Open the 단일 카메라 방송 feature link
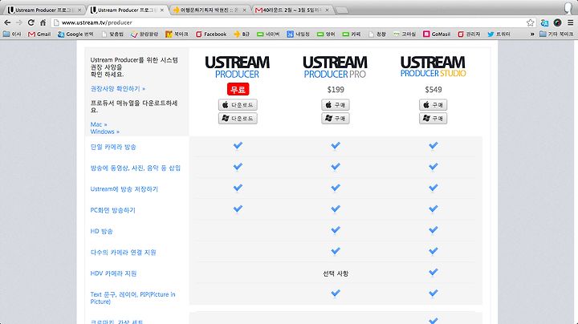578x324 pixels. (x=113, y=147)
